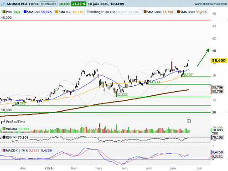Click the 'avr.' time axis label

125,168
